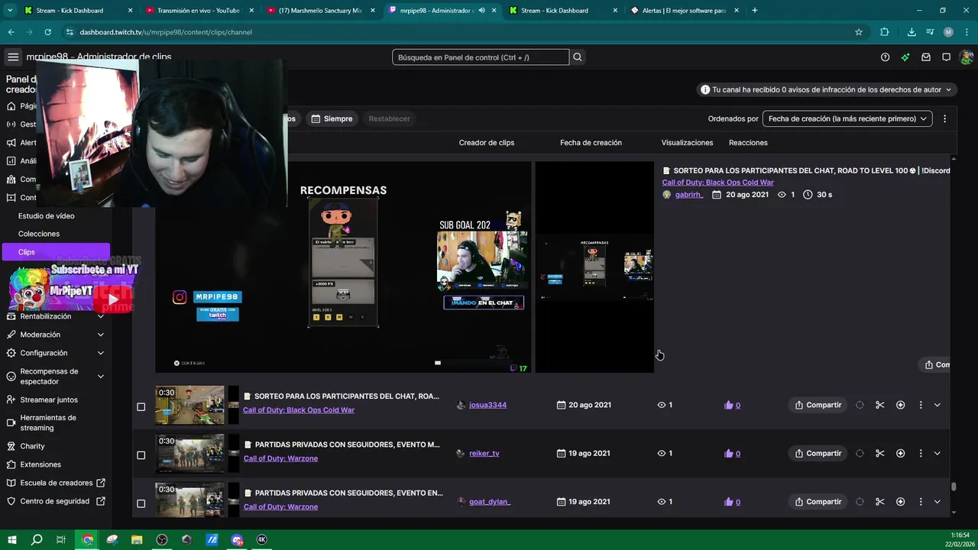978x550 pixels.
Task: Reload the page with browser refresh button
Action: tap(47, 32)
